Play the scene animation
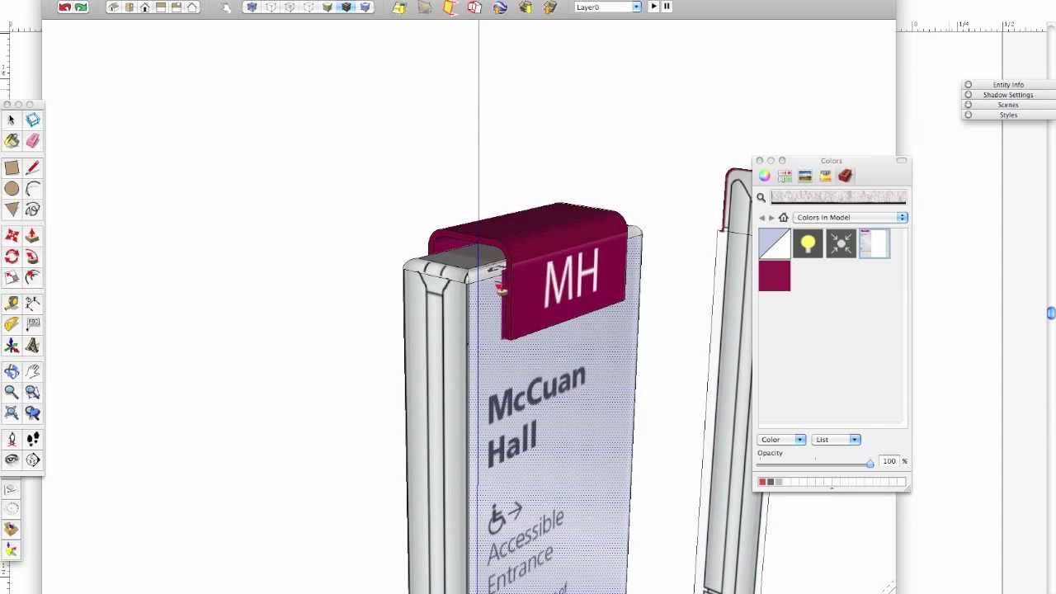This screenshot has height=594, width=1056. click(x=654, y=7)
